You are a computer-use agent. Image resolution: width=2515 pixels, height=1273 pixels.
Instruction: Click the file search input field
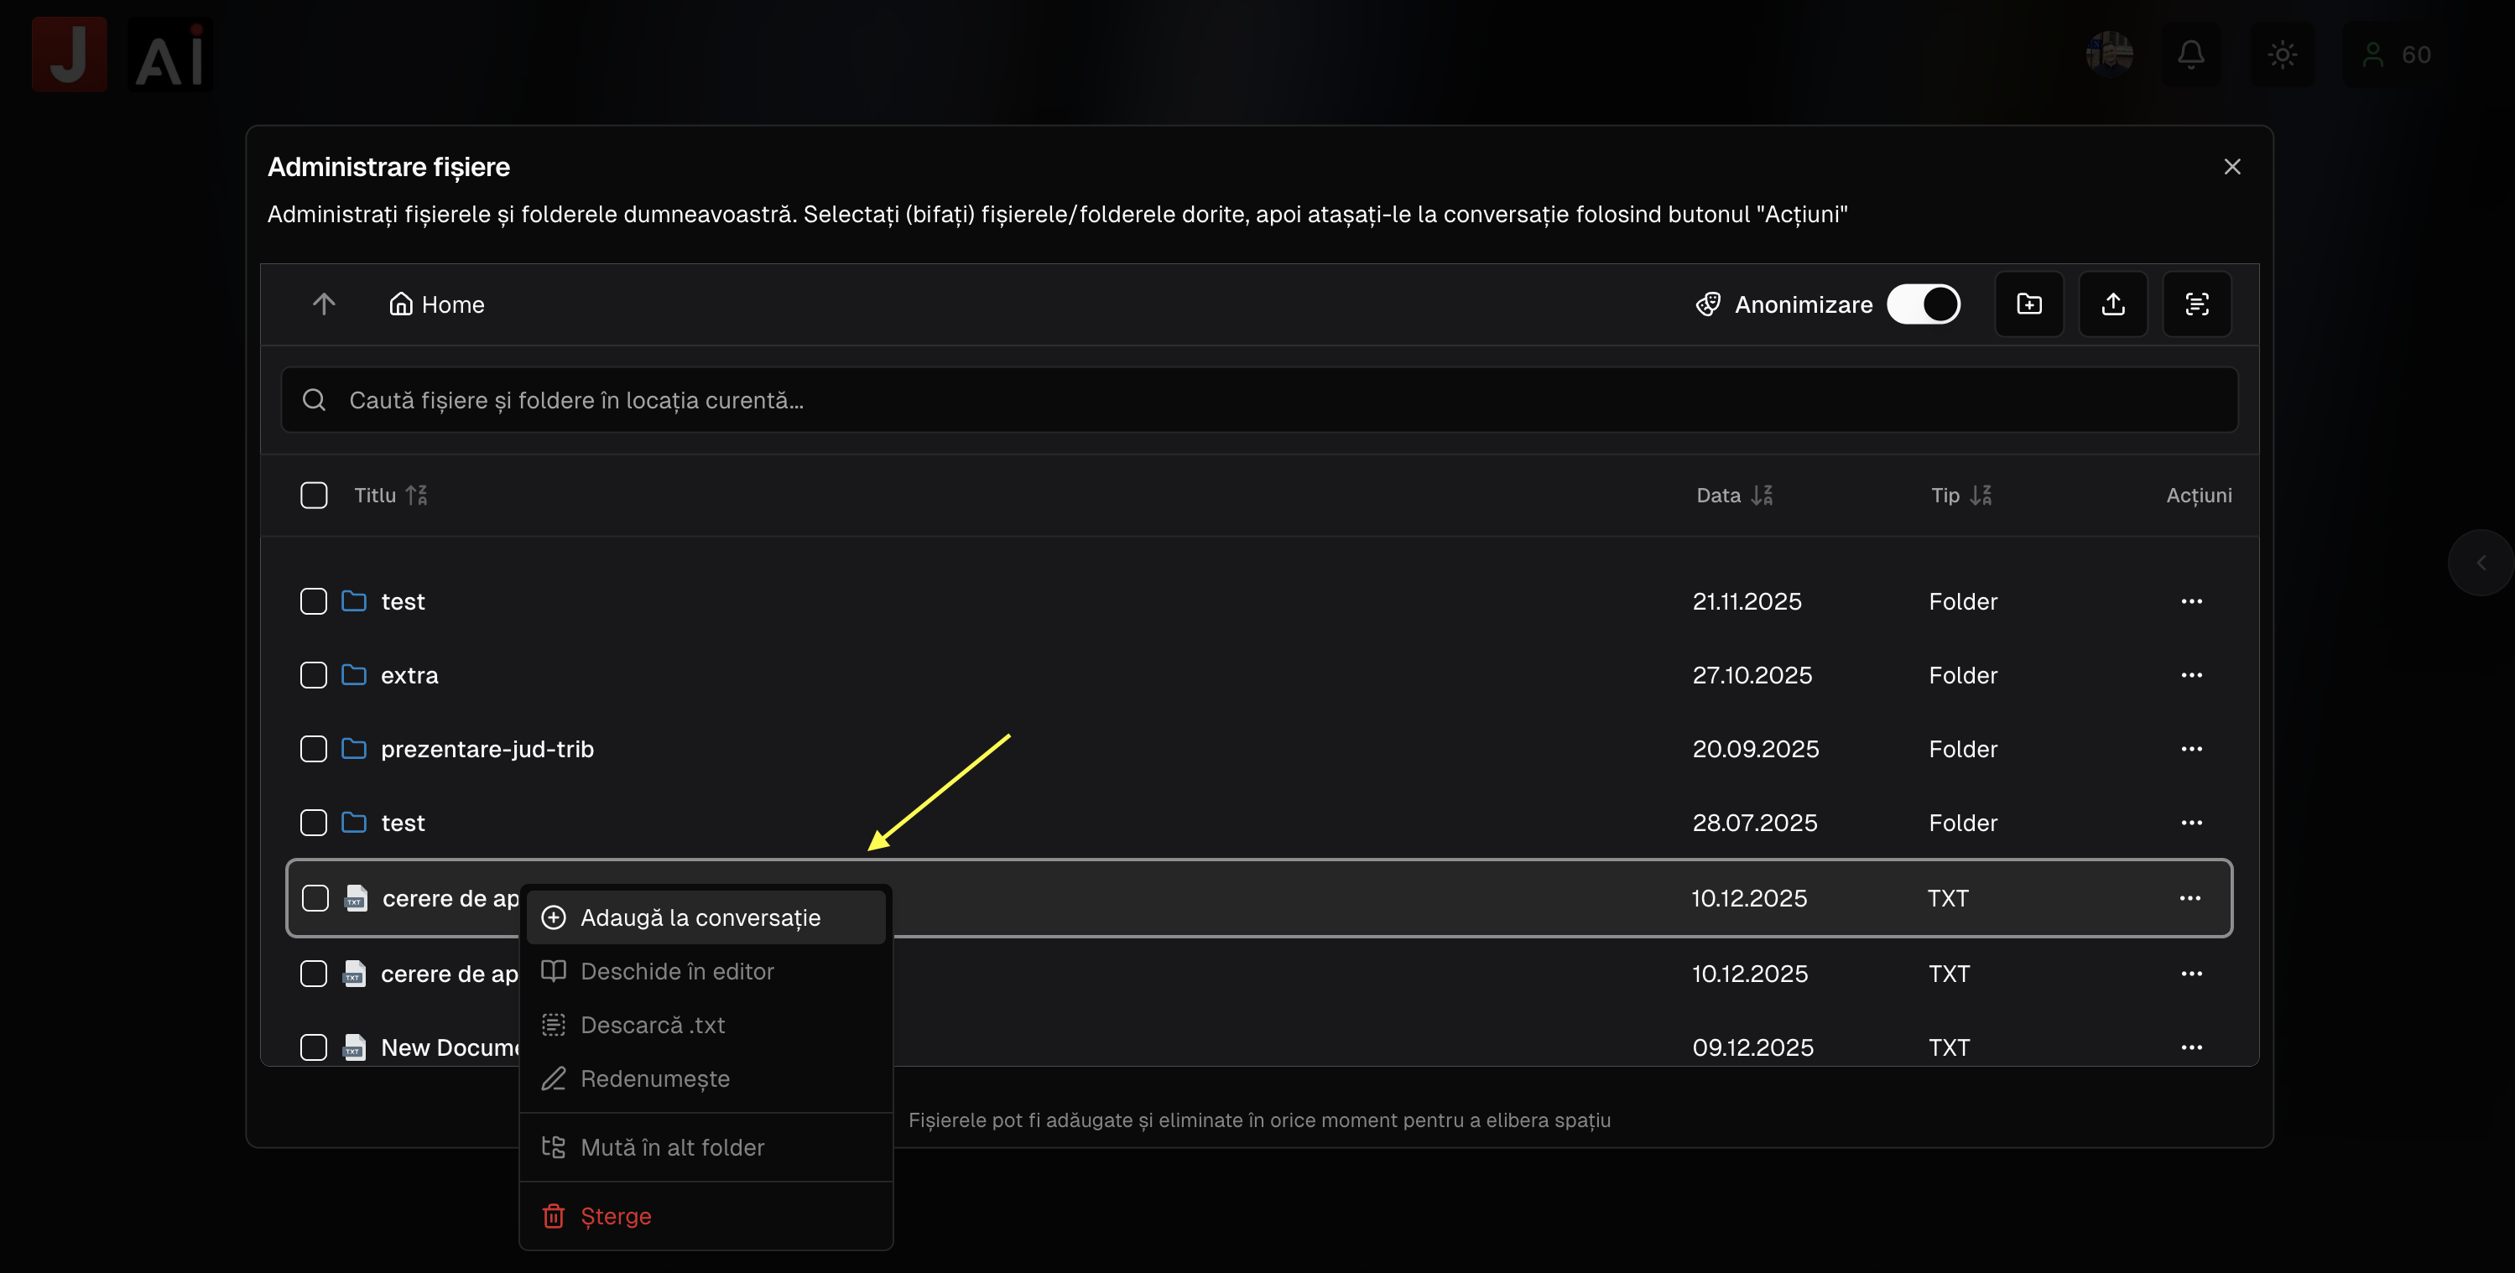(x=1257, y=400)
